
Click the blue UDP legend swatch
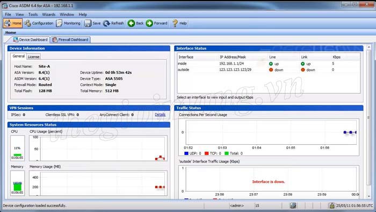[x=186, y=153]
